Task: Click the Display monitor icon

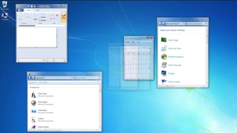Action: (x=164, y=73)
